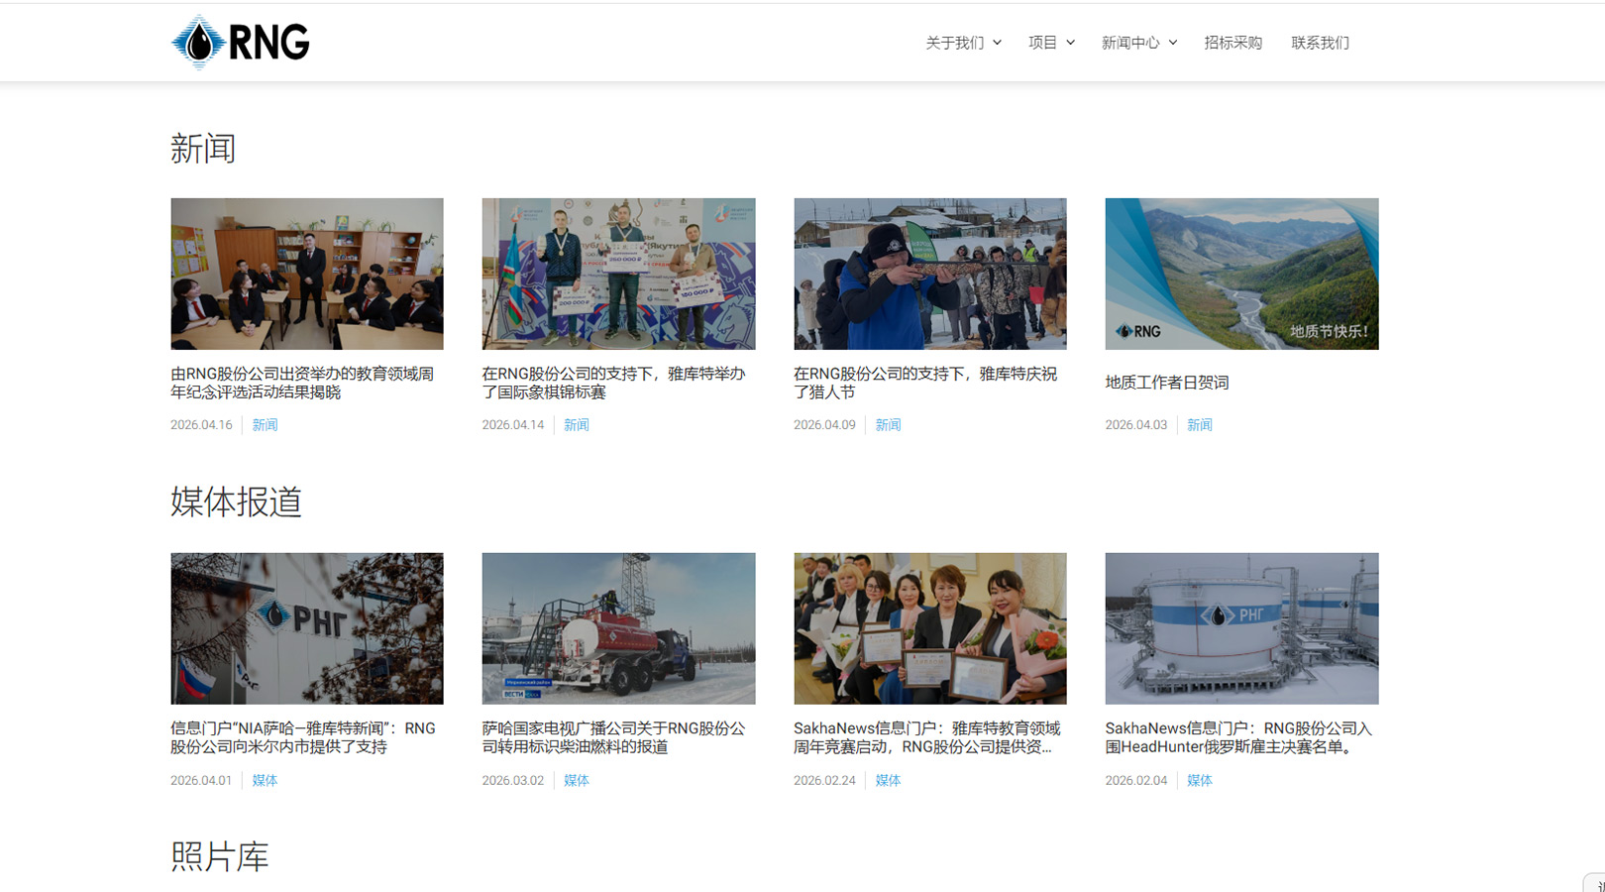Open the hunter festival rifle thumbnail
This screenshot has height=892, width=1605.
click(x=929, y=274)
